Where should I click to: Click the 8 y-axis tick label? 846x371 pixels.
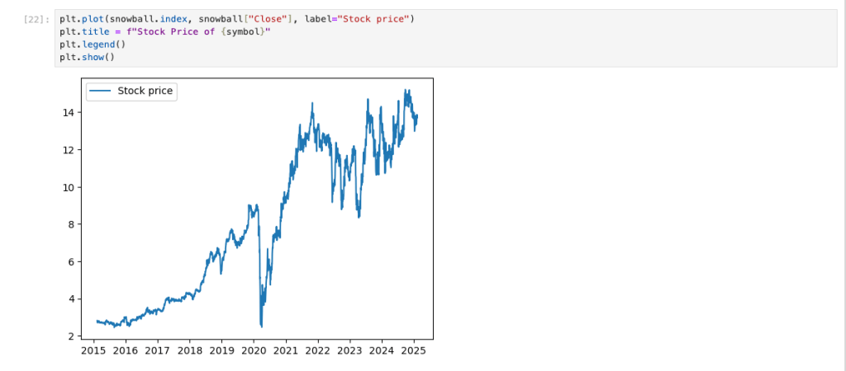tap(74, 224)
